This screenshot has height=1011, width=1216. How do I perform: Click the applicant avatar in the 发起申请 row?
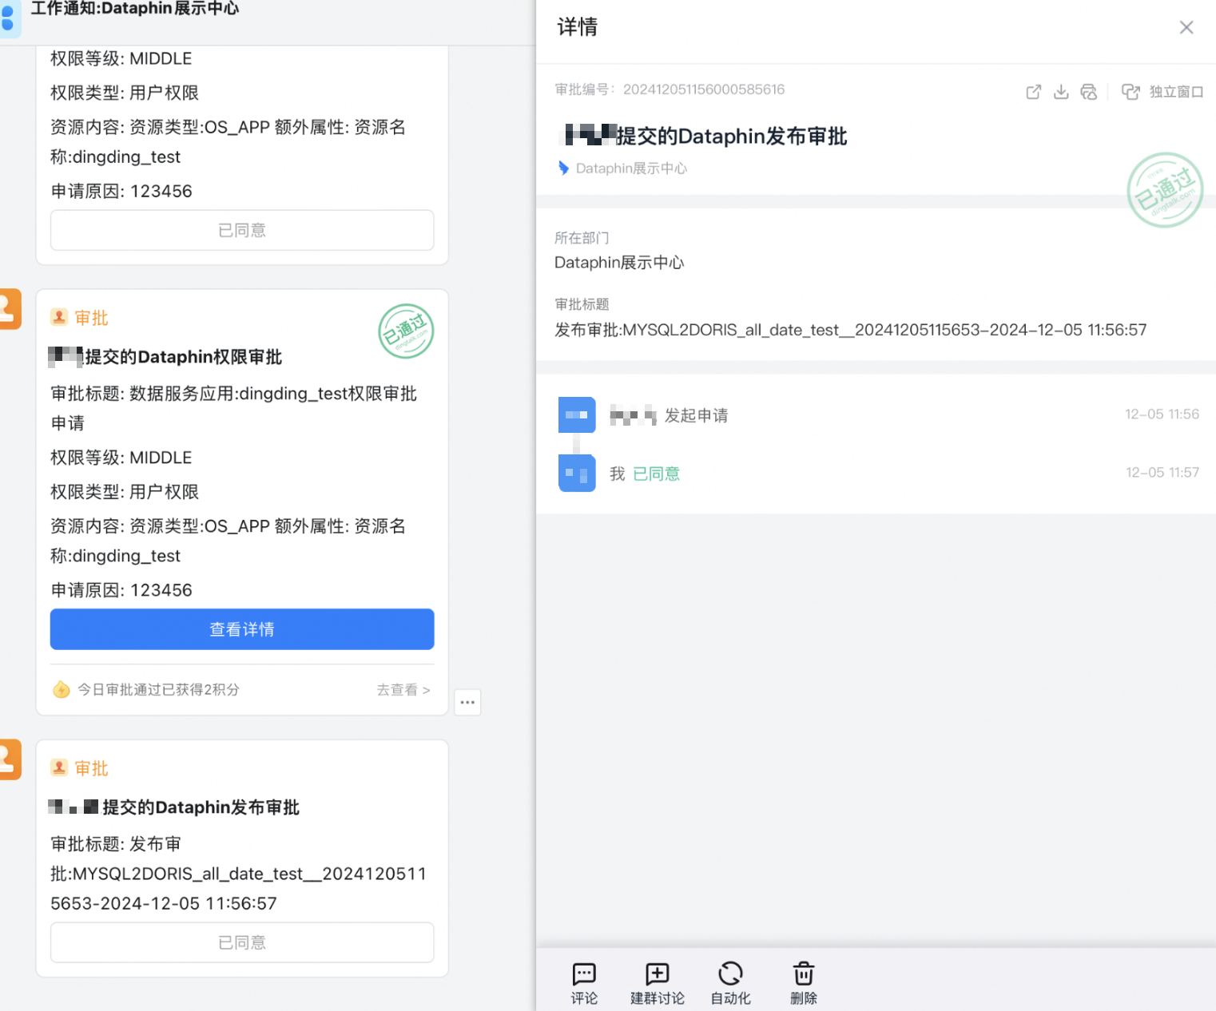click(577, 415)
